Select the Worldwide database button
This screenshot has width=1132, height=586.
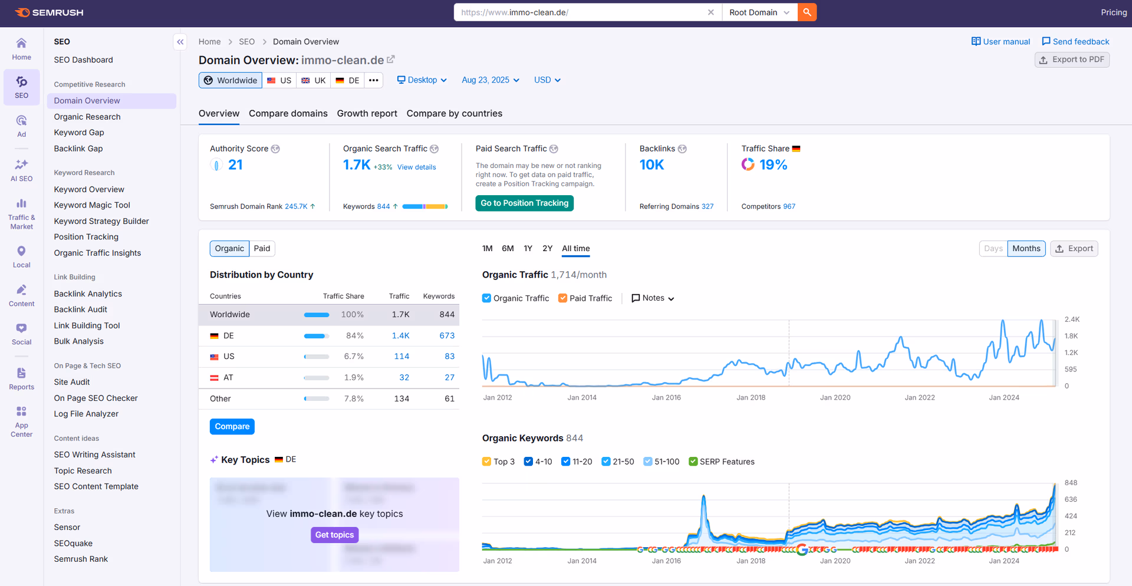(x=231, y=80)
